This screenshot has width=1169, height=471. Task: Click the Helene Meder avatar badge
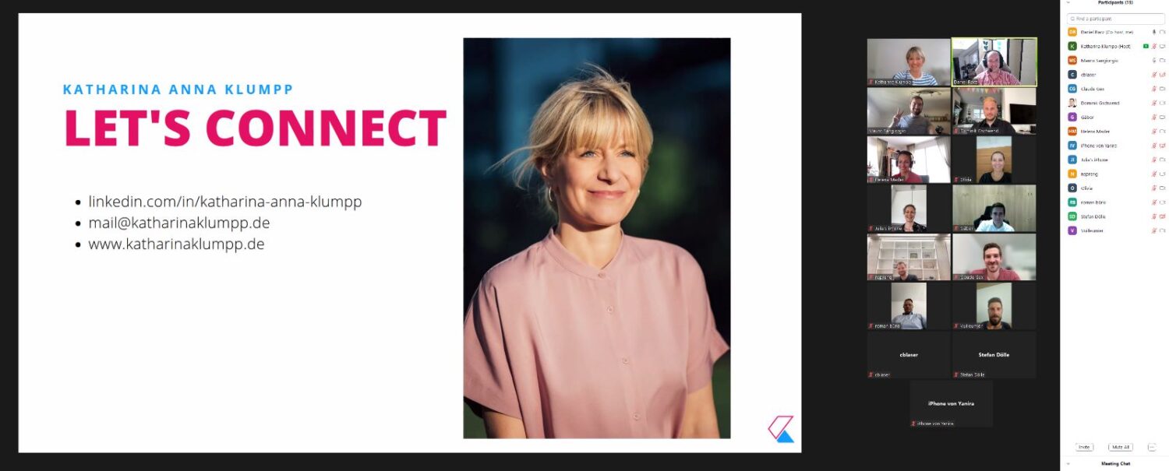[x=1072, y=132]
